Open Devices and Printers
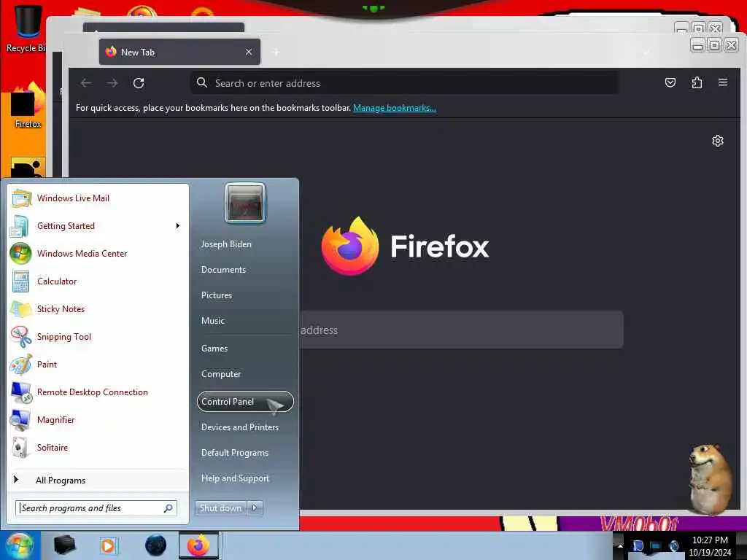The image size is (747, 560). 240,427
